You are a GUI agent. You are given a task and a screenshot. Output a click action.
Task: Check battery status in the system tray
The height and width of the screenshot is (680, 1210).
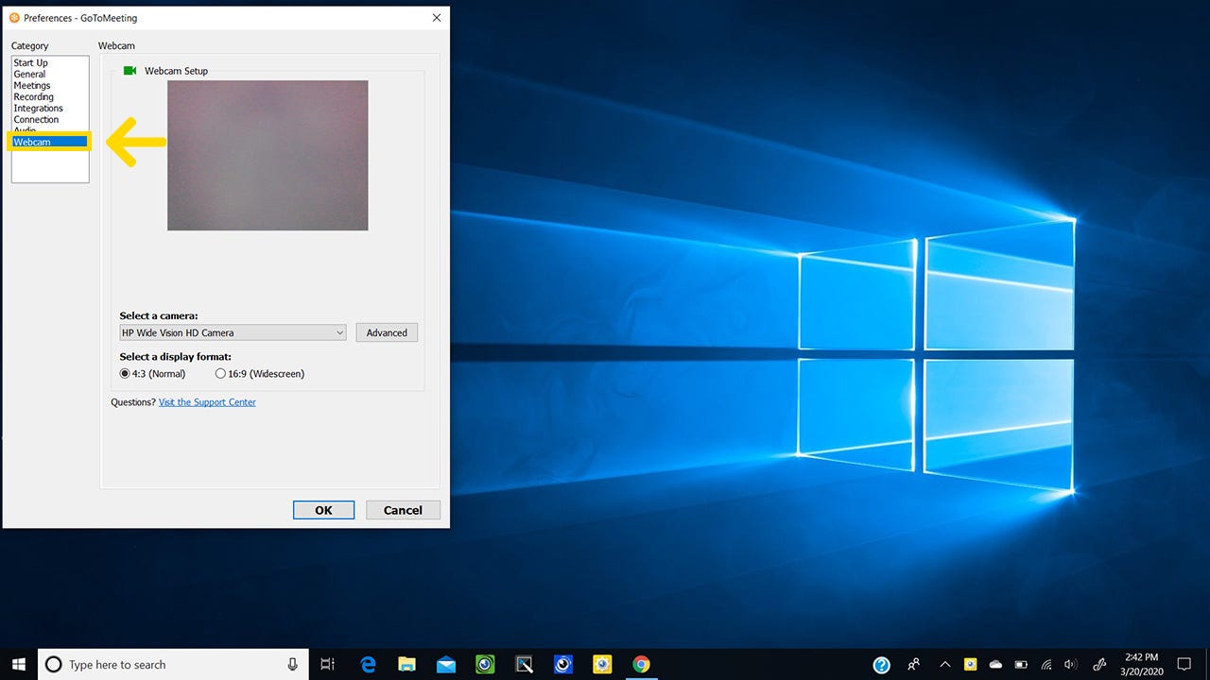(x=1021, y=665)
